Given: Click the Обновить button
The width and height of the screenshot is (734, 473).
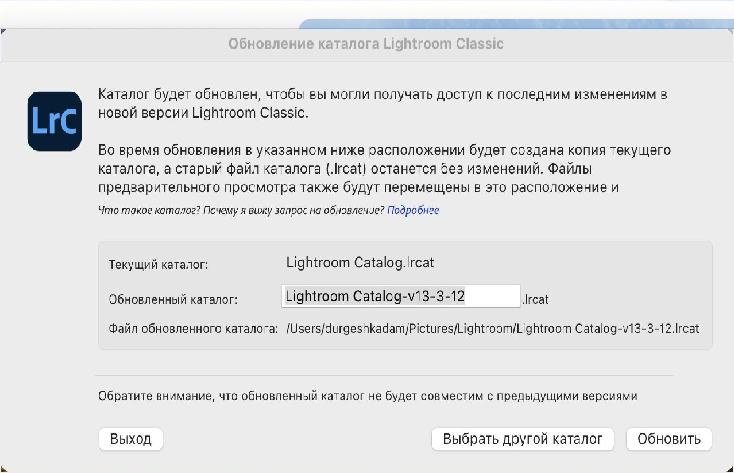Looking at the screenshot, I should pos(669,439).
